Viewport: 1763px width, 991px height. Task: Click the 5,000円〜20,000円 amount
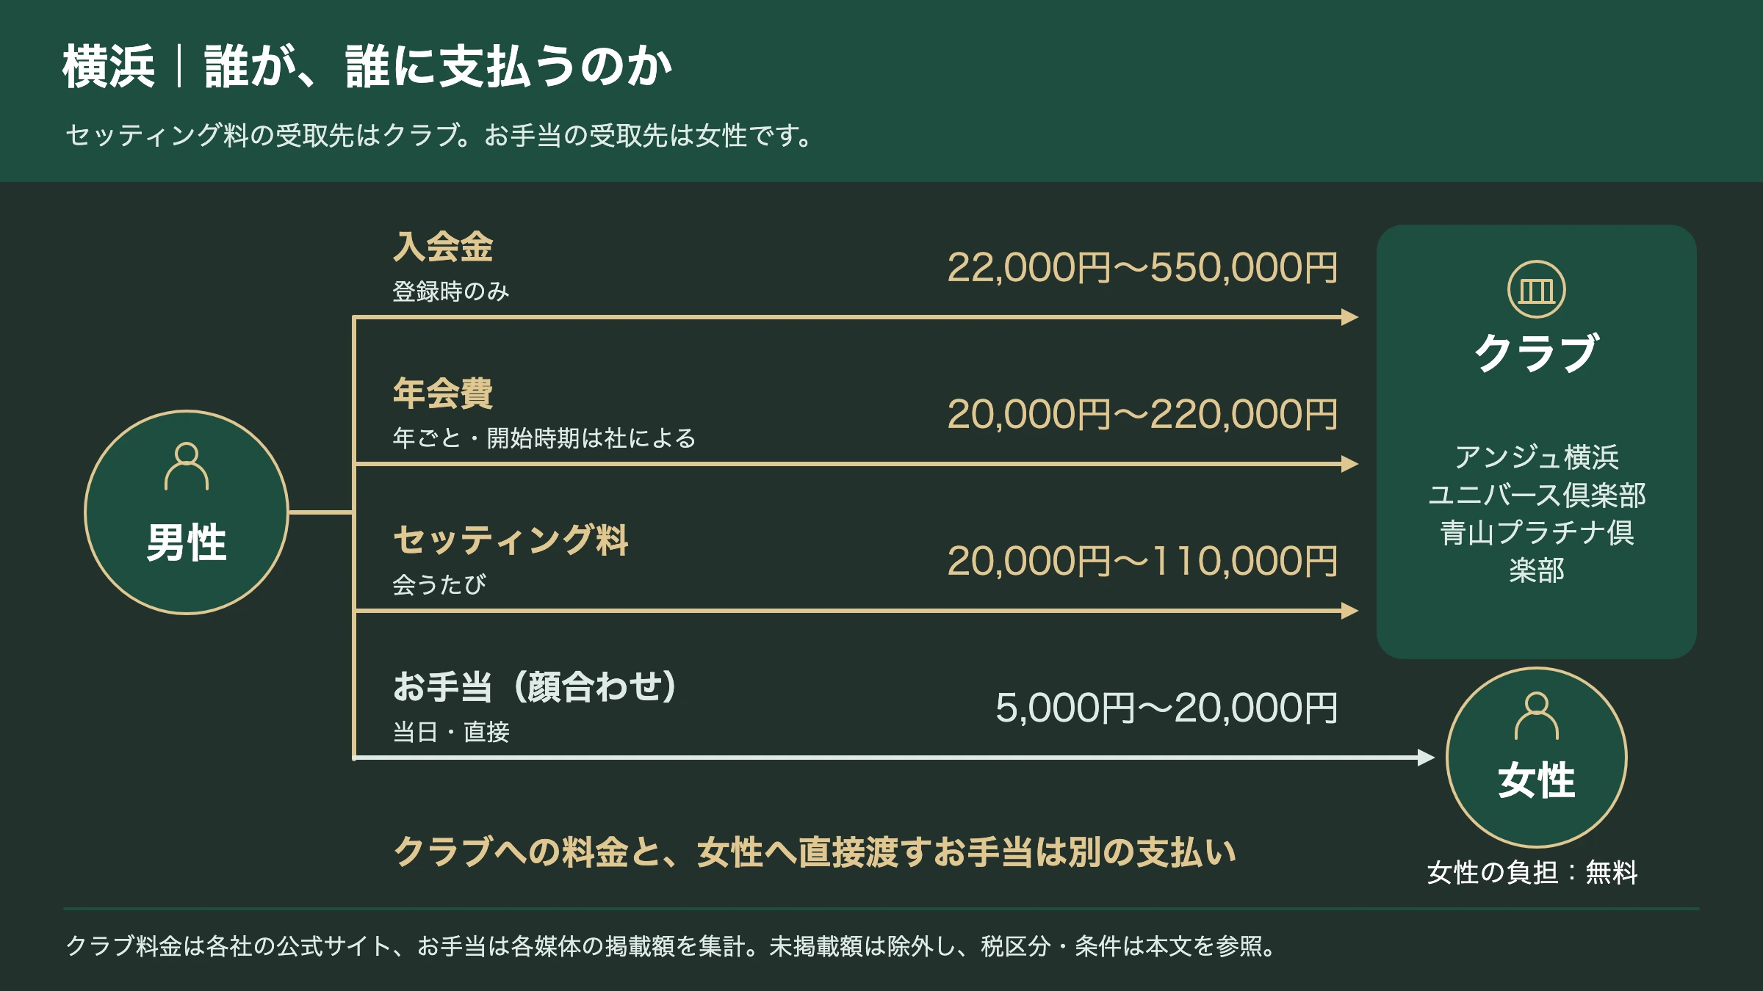click(1167, 708)
